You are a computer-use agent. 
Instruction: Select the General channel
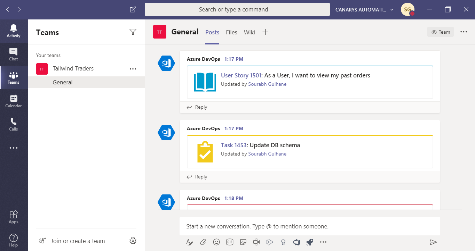point(86,82)
